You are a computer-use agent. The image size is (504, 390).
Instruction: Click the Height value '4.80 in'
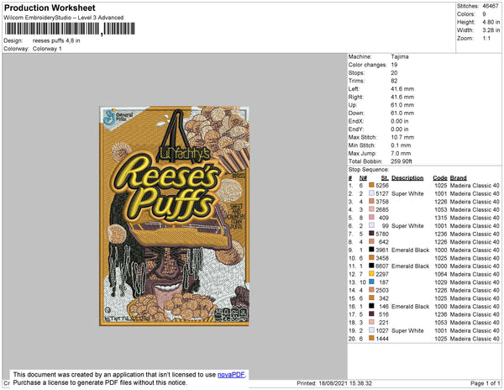tap(491, 22)
